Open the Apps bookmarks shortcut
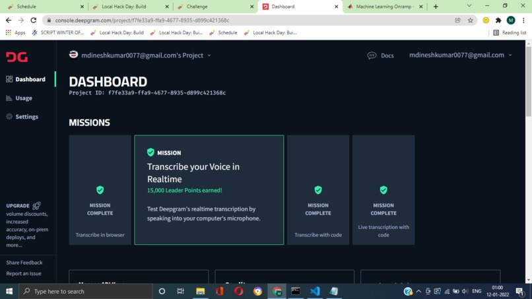Image resolution: width=532 pixels, height=299 pixels. tap(16, 32)
